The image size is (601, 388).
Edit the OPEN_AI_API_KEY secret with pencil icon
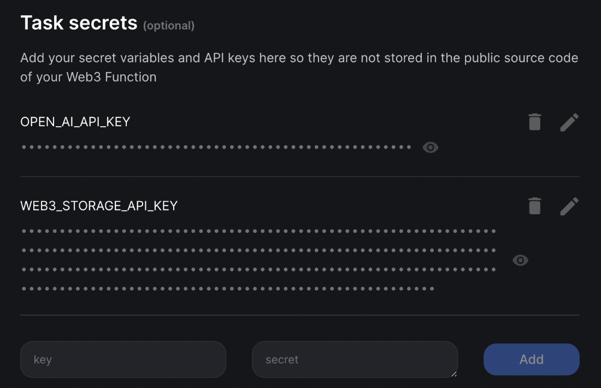(569, 122)
